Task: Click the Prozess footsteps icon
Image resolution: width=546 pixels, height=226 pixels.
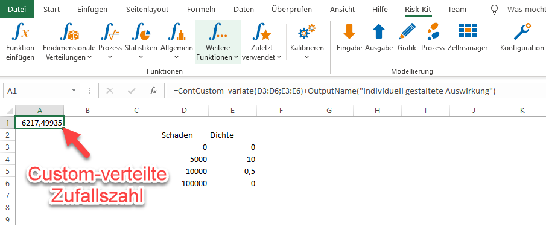Action: 433,31
